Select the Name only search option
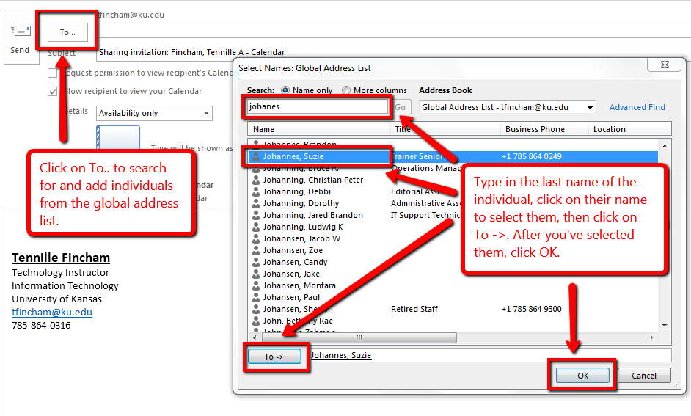 (x=285, y=90)
